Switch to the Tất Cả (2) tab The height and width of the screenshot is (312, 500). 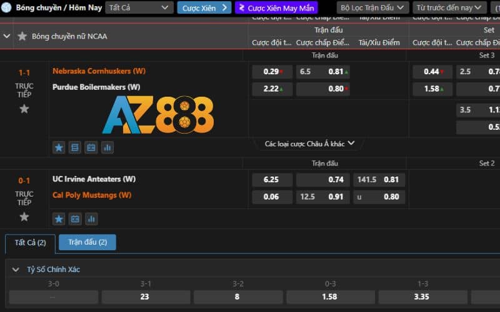30,243
